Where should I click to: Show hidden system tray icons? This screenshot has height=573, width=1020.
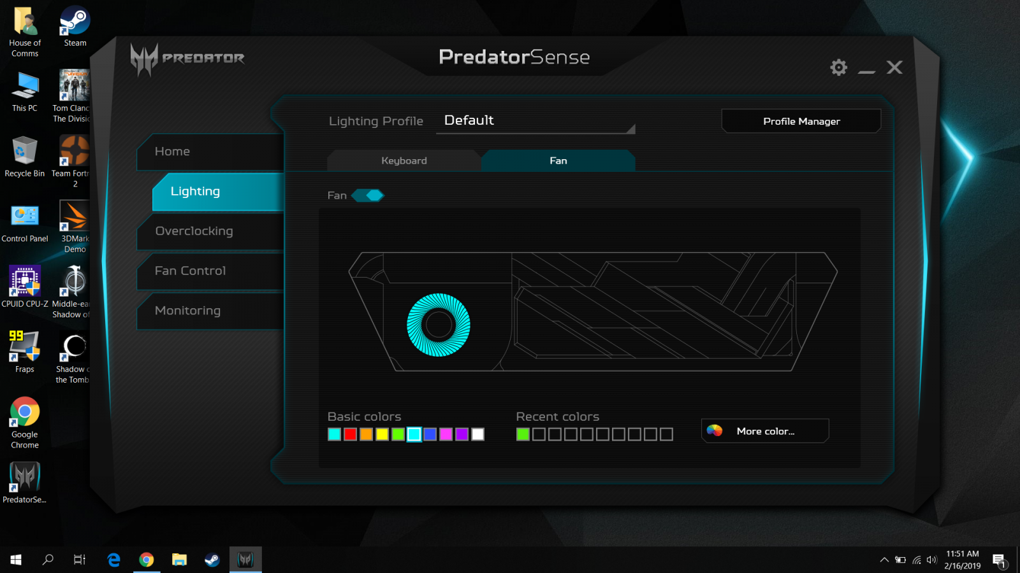884,560
